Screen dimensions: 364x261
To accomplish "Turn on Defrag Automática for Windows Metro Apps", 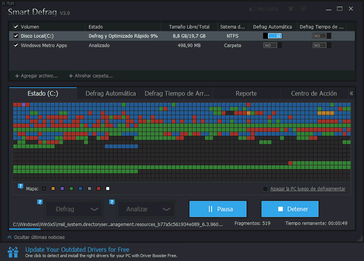I will (x=272, y=45).
